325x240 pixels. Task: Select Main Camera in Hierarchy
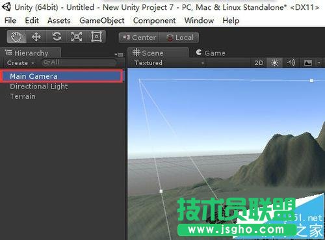point(62,76)
